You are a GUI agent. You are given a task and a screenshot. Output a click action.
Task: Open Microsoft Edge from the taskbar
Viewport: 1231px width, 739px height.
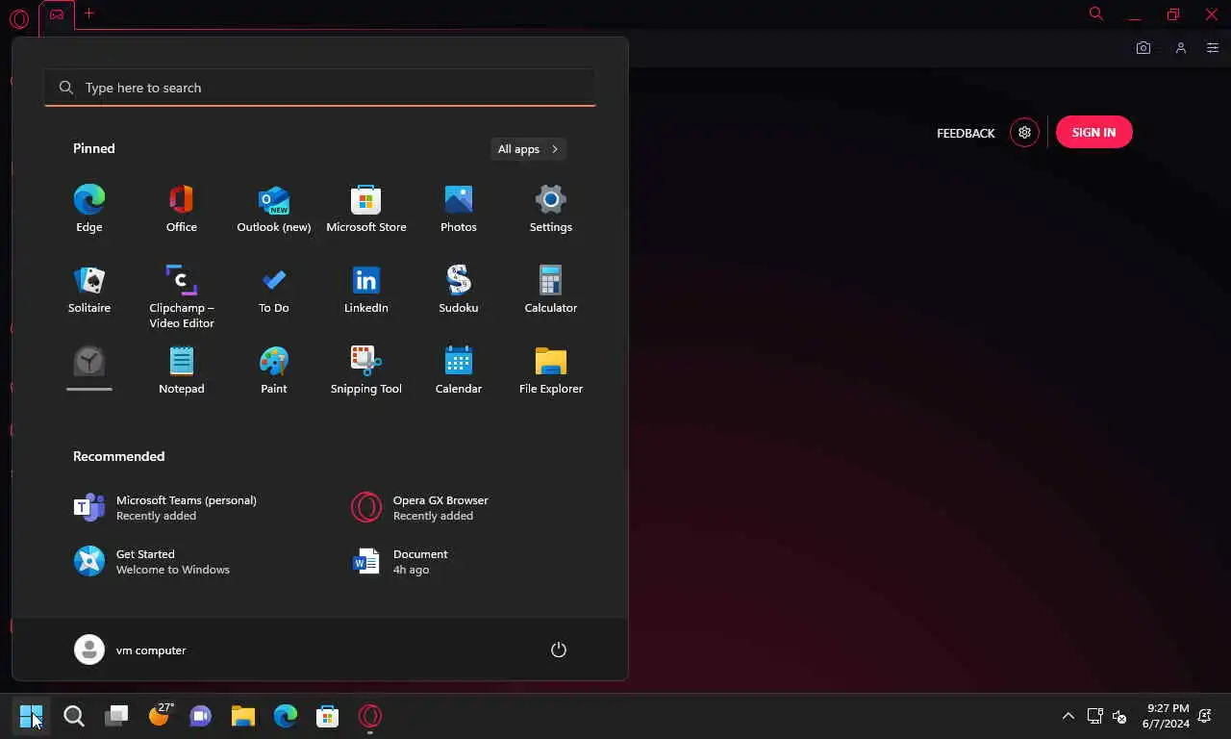click(286, 716)
